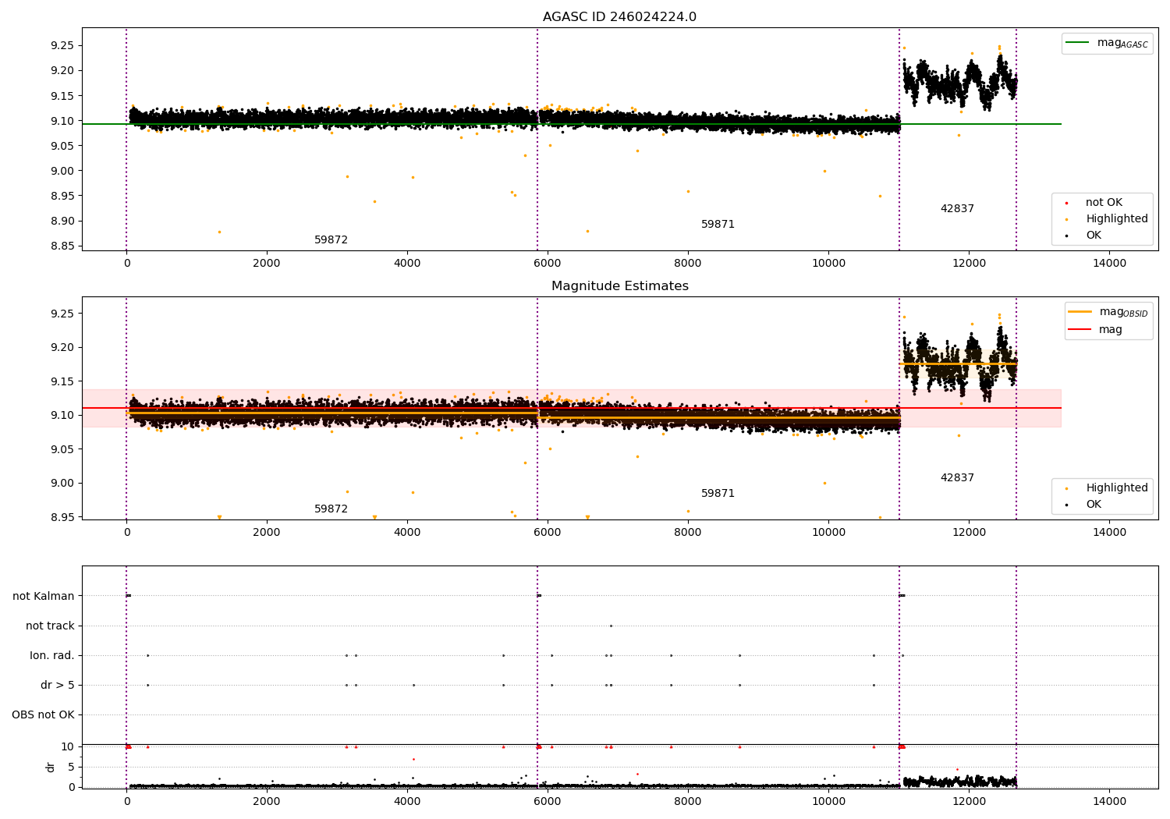Click '9.25' y-tick on Magnitude Estimates plot
The height and width of the screenshot is (819, 1170).
click(62, 314)
